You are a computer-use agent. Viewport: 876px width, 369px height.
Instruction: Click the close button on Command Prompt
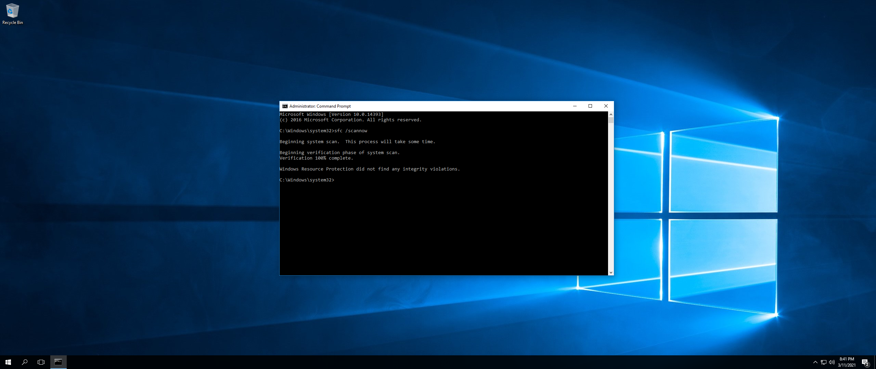(x=606, y=105)
